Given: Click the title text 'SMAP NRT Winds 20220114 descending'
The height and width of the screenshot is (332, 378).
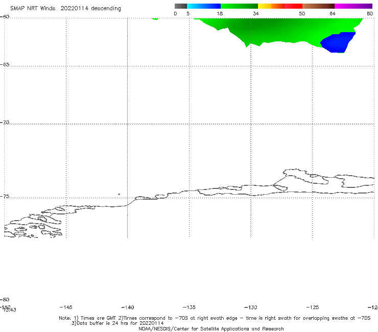Looking at the screenshot, I should [65, 9].
